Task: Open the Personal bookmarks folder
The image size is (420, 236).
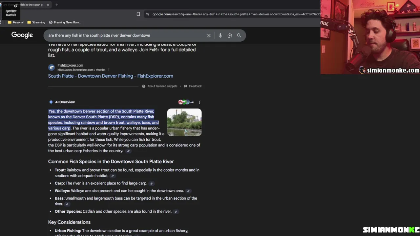Action: pyautogui.click(x=15, y=22)
